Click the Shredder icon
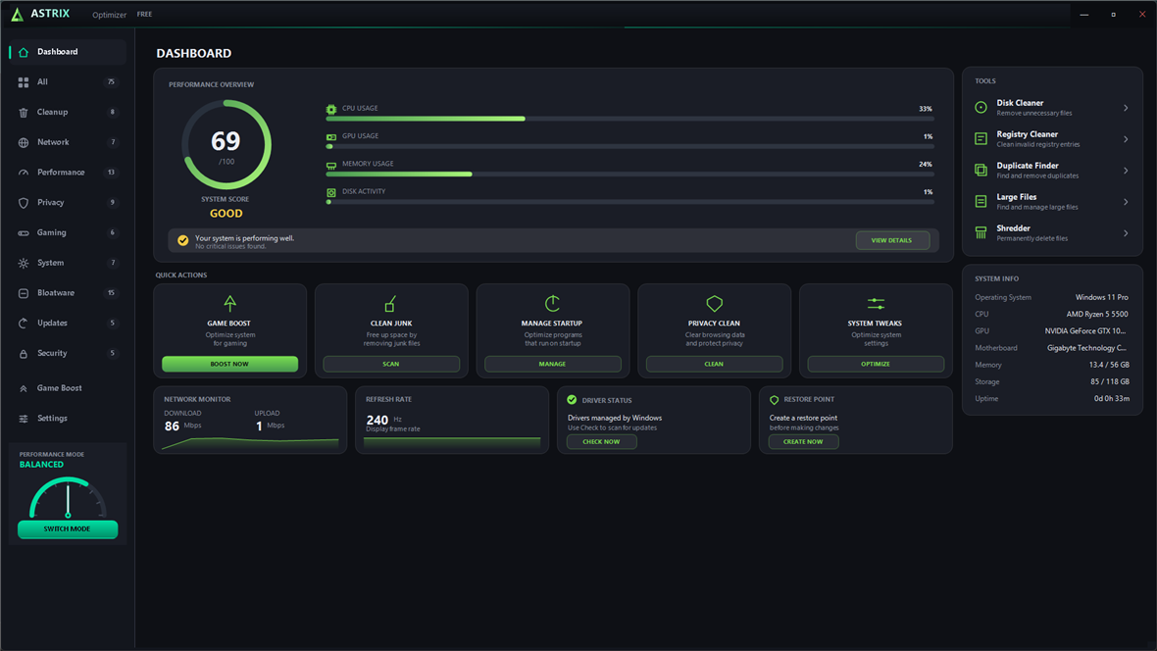 981,232
